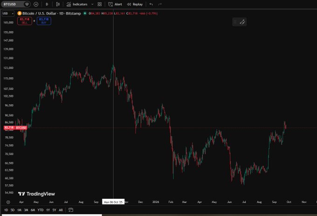This screenshot has width=317, height=216.
Task: Open the USD currency dropdown
Action: coord(8,14)
